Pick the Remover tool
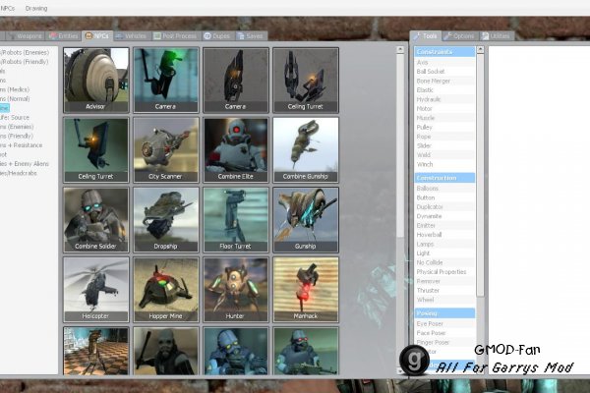 click(444, 281)
